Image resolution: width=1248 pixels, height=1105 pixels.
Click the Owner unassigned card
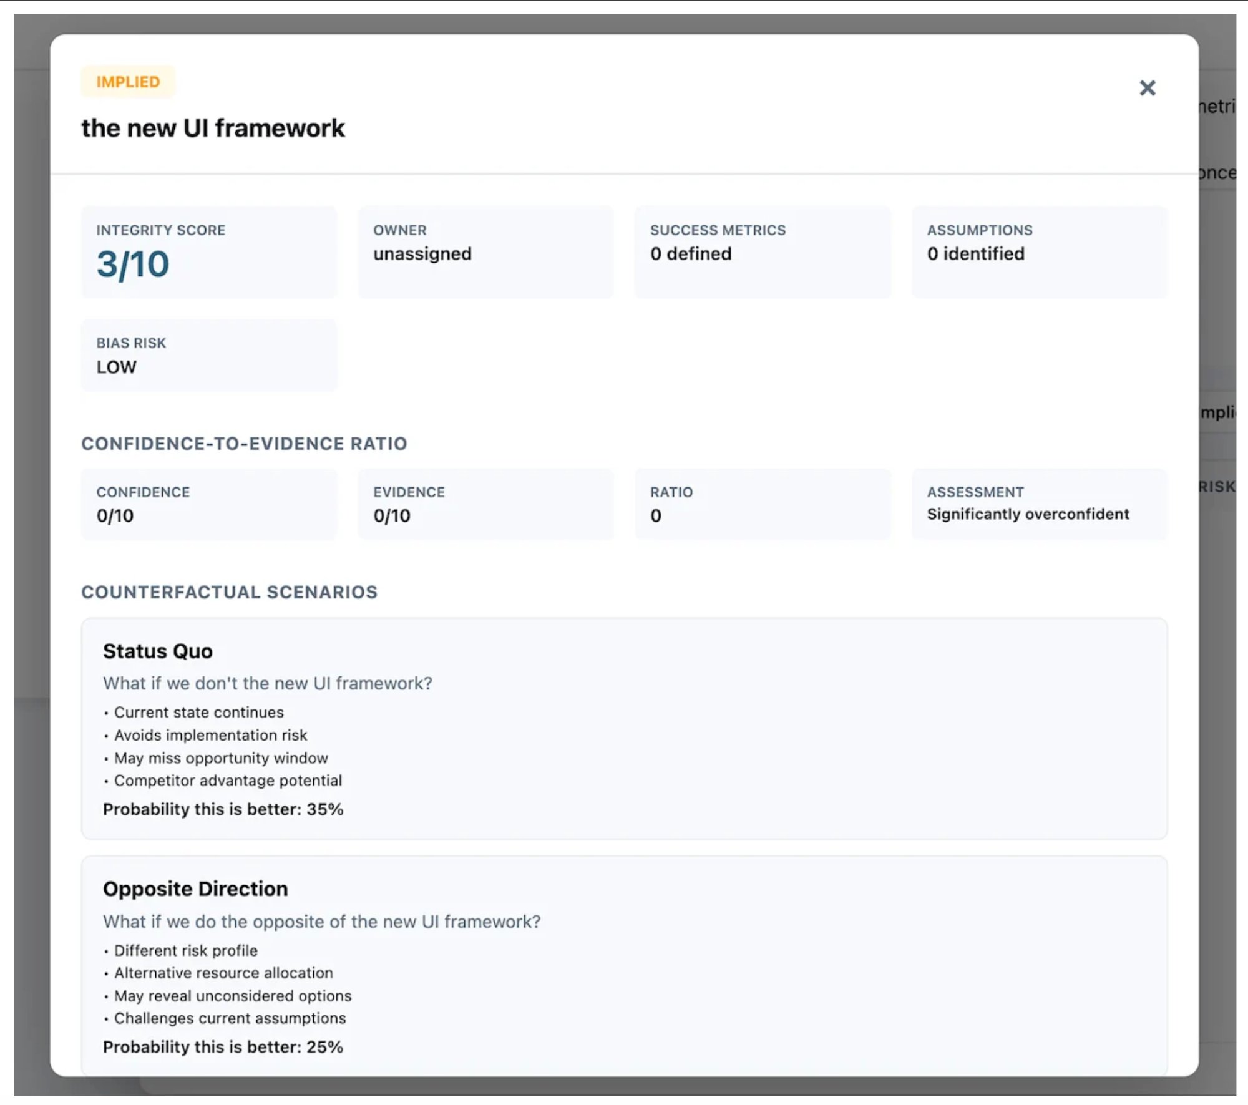(485, 252)
